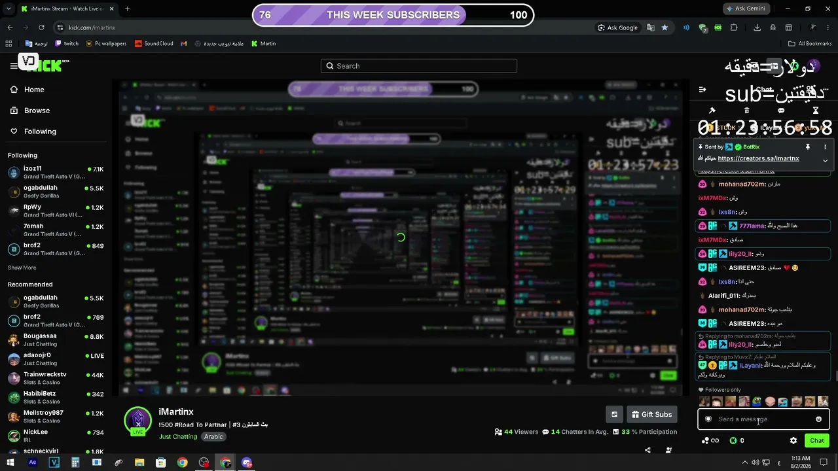Open Pc wallpapers bookmark
838x471 pixels.
pos(106,44)
